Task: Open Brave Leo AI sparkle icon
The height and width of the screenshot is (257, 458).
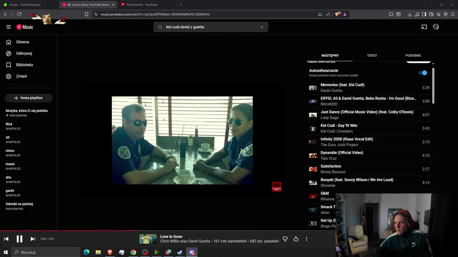Action: point(438,14)
